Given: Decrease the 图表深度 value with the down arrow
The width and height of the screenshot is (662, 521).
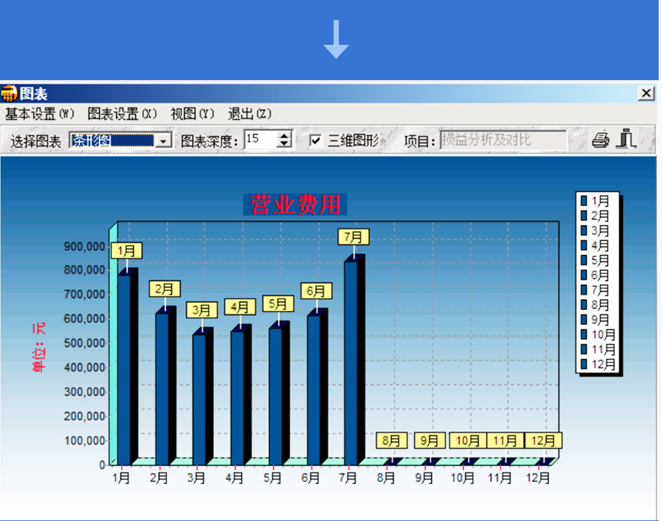Looking at the screenshot, I should [x=285, y=144].
